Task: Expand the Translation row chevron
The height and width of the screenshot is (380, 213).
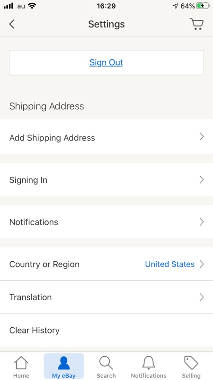Action: (202, 297)
